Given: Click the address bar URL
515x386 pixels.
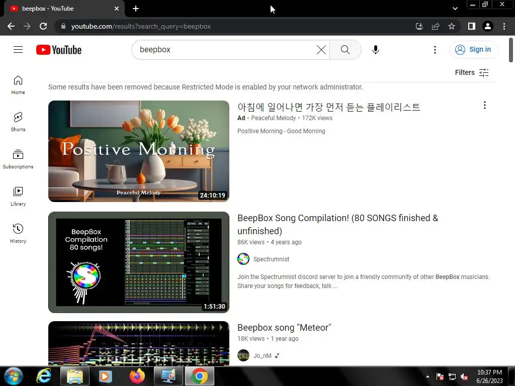Looking at the screenshot, I should 141,26.
